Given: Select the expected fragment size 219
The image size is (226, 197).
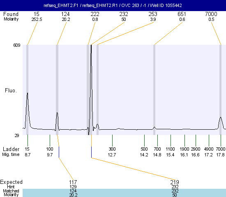Looking at the screenshot, I should 175,182.
